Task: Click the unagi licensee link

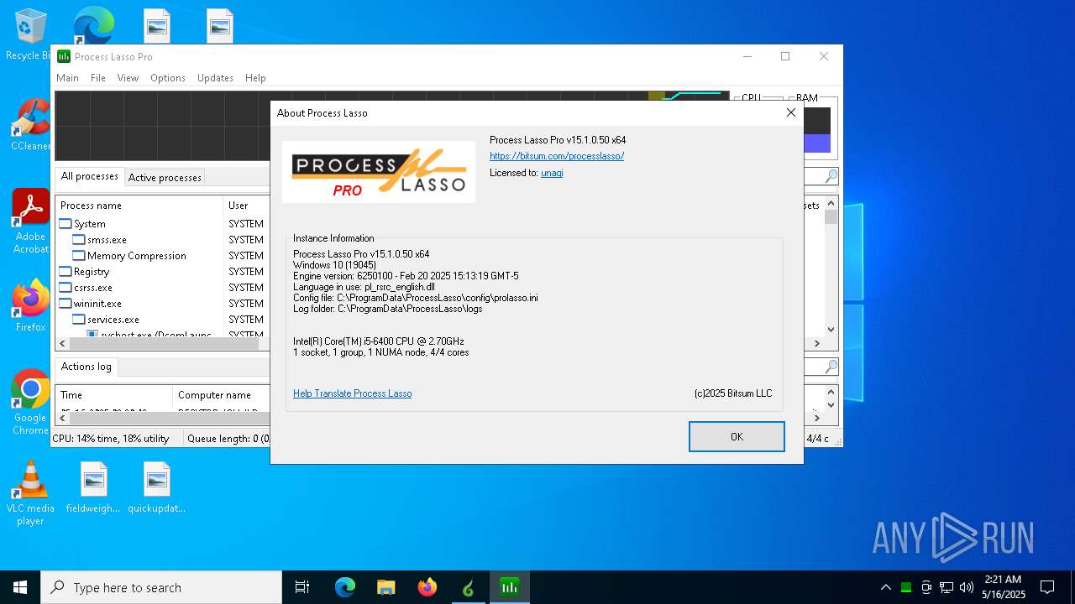Action: coord(552,173)
